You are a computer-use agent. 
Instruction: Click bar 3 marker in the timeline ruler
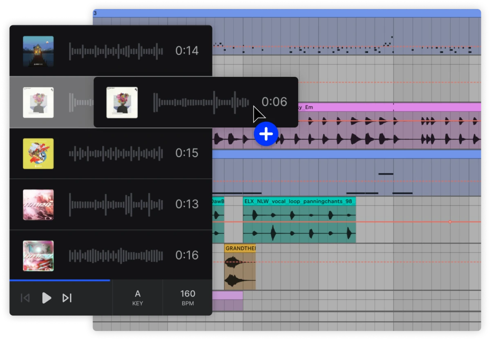pyautogui.click(x=95, y=13)
